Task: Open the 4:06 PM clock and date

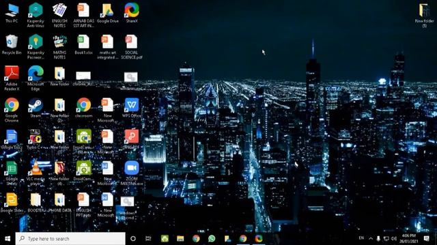Action: (x=409, y=239)
